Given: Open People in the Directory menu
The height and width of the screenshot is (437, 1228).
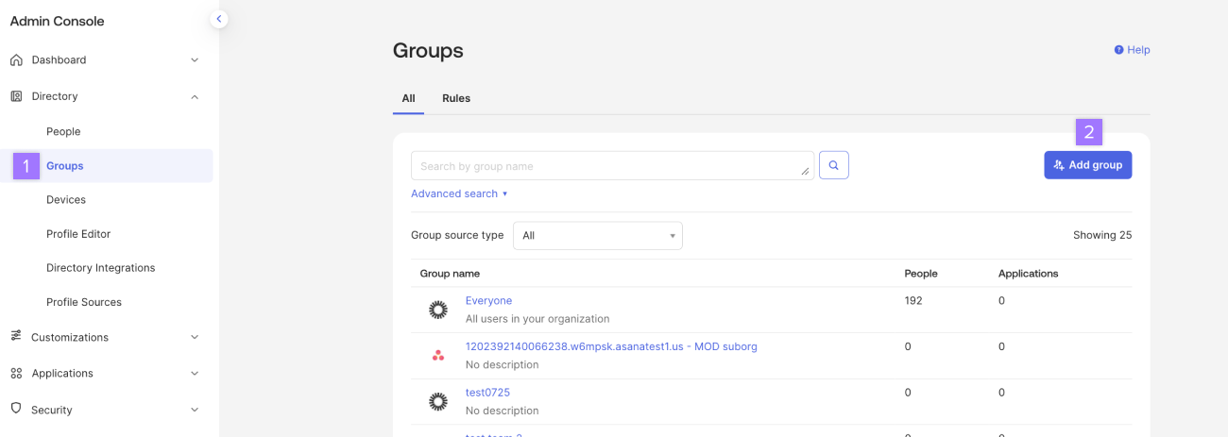Looking at the screenshot, I should [x=63, y=132].
